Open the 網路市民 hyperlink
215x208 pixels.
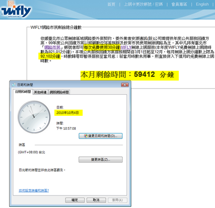click(52, 47)
